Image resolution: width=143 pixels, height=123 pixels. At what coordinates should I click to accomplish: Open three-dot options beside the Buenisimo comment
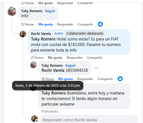(136, 96)
